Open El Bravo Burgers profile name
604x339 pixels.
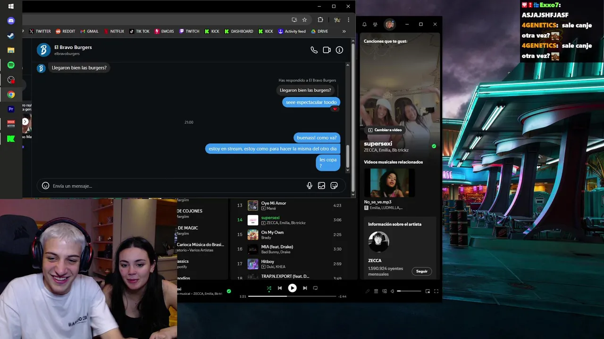tap(73, 47)
